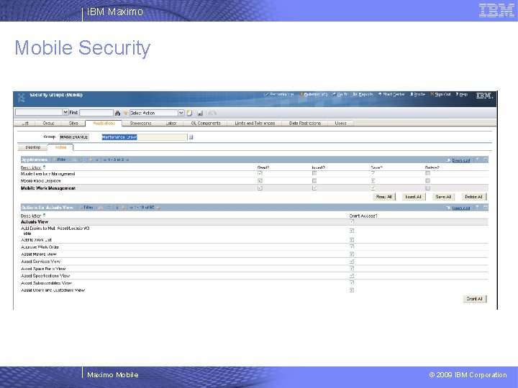
Task: Click the Insert All button
Action: coord(413,197)
